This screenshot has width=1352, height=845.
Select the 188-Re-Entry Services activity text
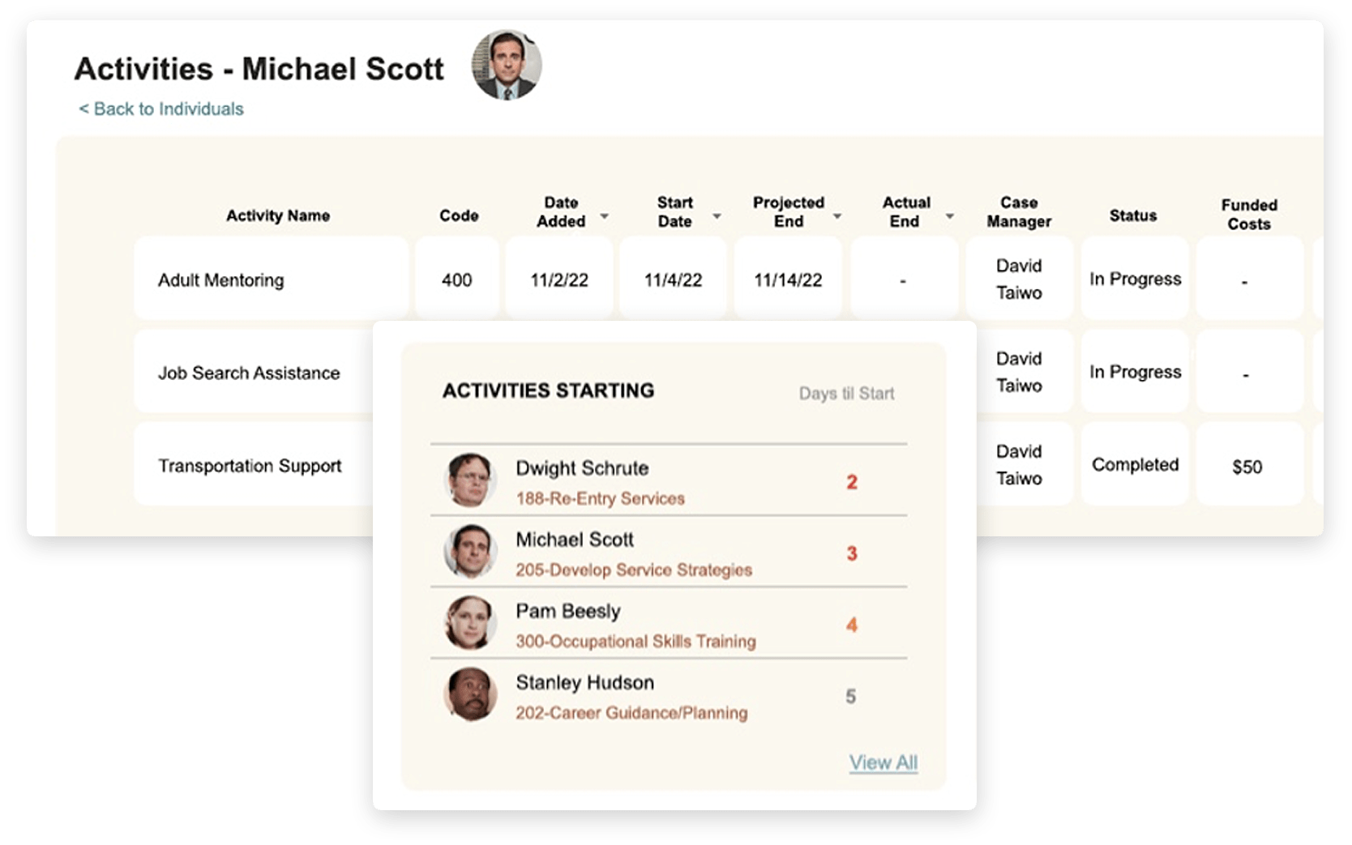point(600,498)
